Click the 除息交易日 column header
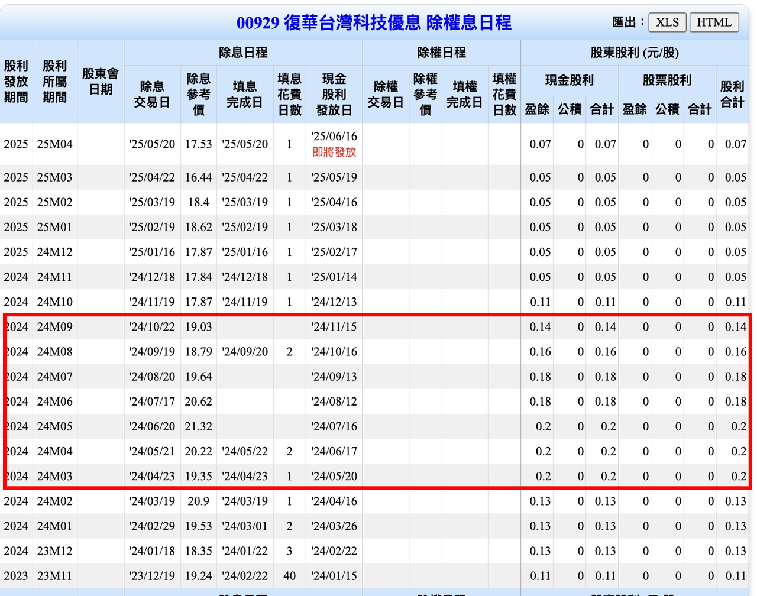Screen dimensions: 757x596 pos(152,95)
